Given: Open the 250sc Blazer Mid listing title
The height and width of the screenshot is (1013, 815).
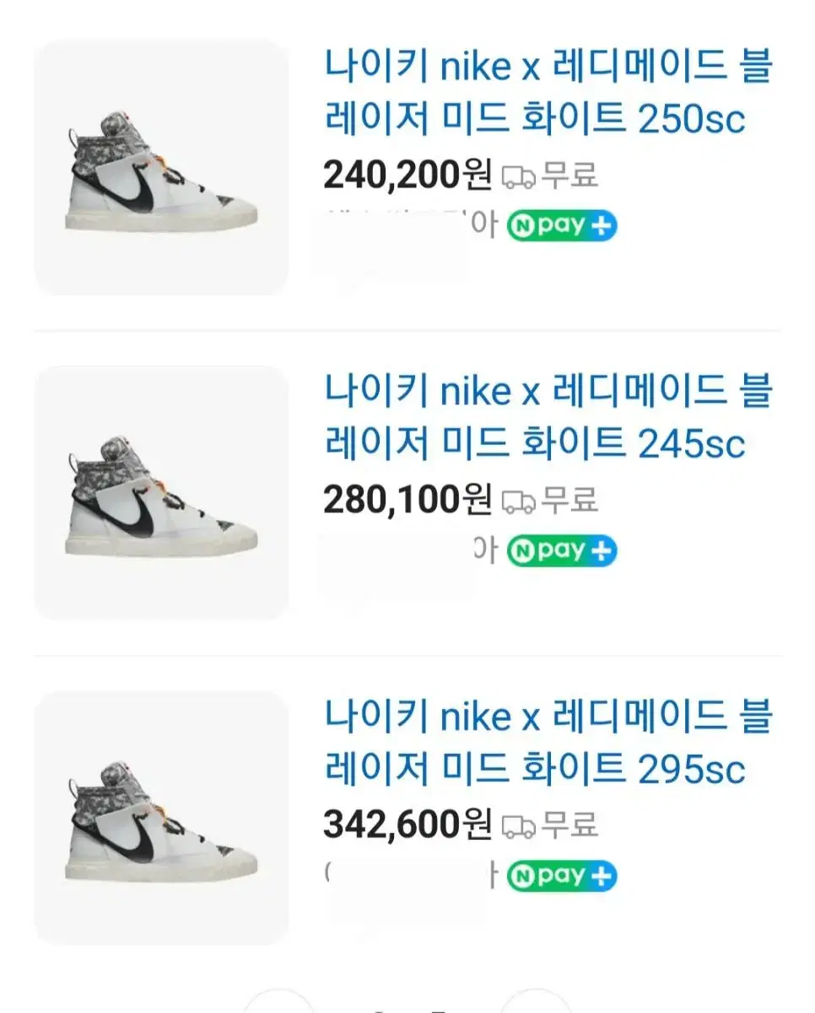Looking at the screenshot, I should click(548, 93).
